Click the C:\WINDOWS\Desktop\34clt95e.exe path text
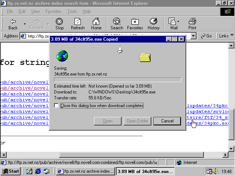The image size is (235, 176). tap(122, 92)
